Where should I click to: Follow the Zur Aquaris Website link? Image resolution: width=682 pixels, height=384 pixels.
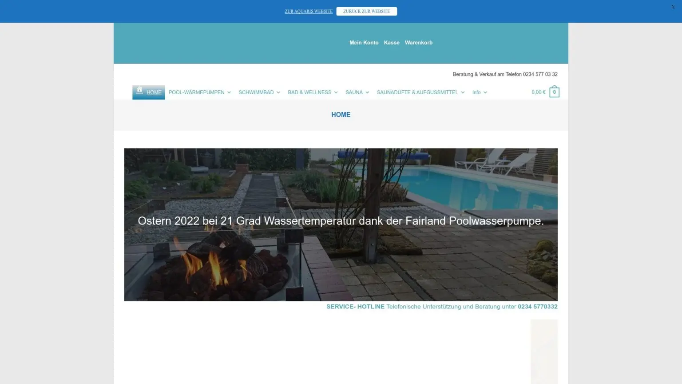coord(308,12)
